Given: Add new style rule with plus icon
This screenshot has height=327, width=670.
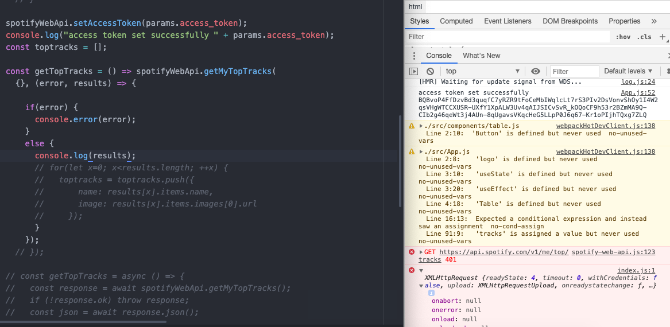Looking at the screenshot, I should (x=663, y=37).
